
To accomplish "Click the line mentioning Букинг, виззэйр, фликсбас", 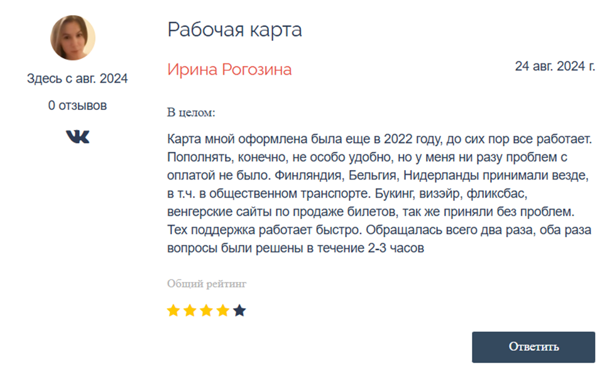I will point(347,194).
